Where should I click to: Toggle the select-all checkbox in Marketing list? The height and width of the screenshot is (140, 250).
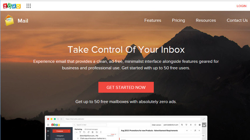[75, 132]
